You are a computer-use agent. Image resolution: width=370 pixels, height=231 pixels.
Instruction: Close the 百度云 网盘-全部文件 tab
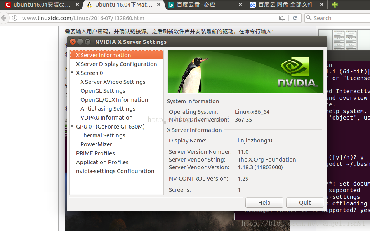pos(321,5)
